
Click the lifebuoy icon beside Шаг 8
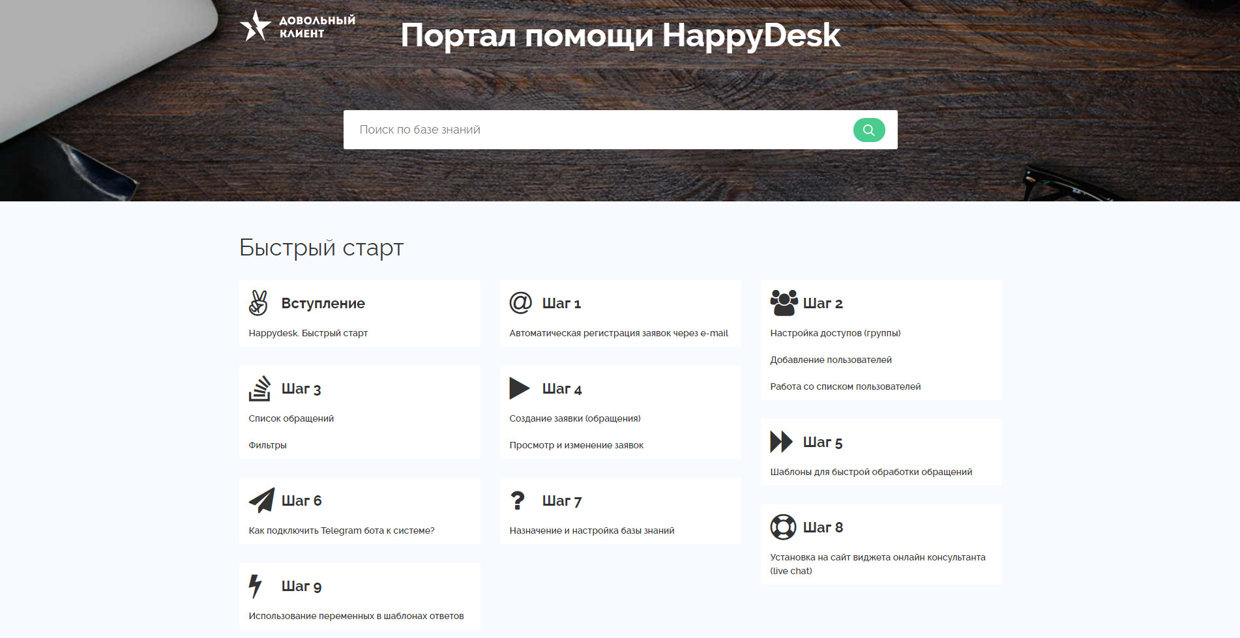(x=783, y=527)
